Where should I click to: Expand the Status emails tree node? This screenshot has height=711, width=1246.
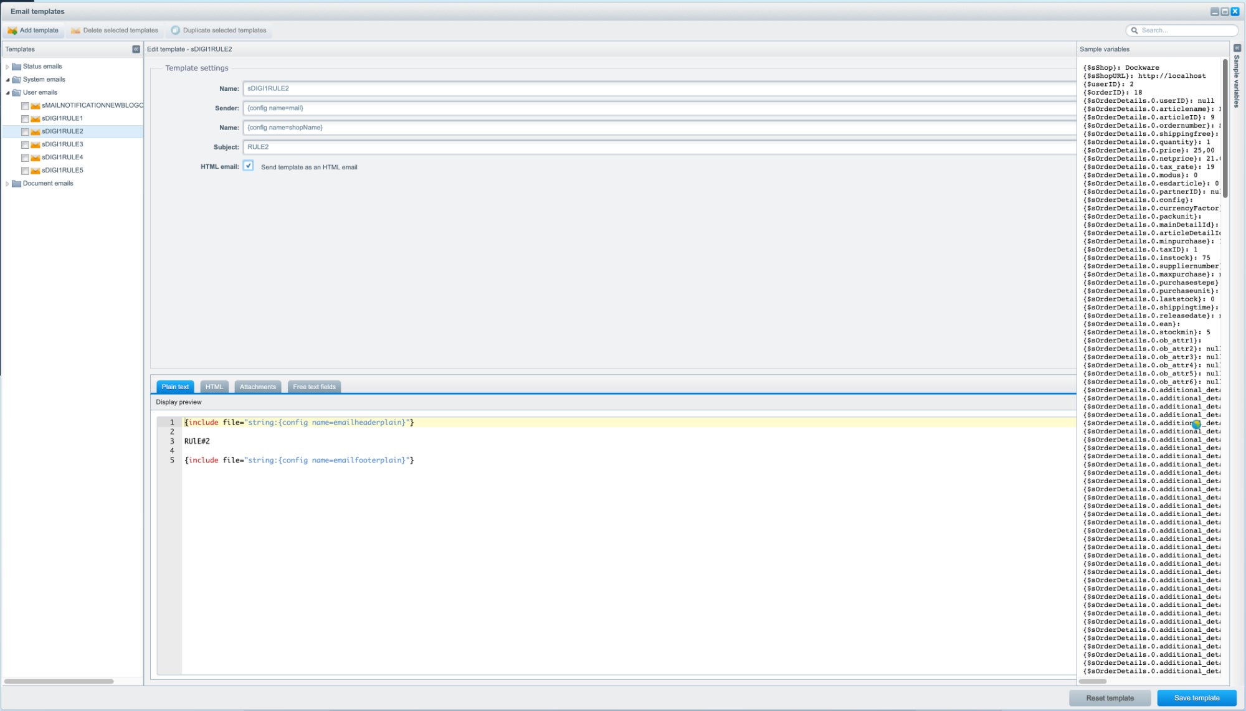(x=7, y=67)
